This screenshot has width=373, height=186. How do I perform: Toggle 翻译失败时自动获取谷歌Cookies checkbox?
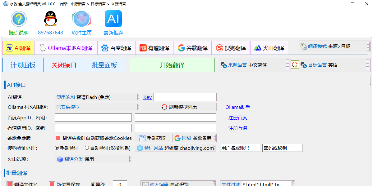pyautogui.click(x=58, y=138)
